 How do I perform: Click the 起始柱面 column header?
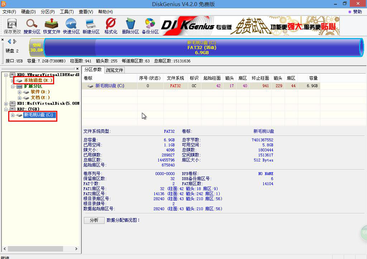[x=212, y=78]
